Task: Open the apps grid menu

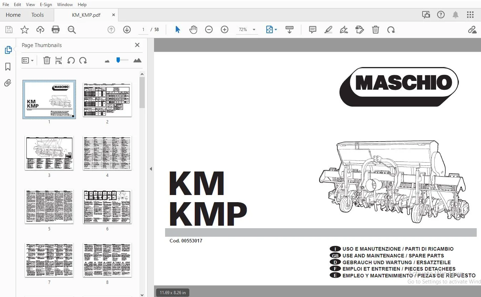Action: pyautogui.click(x=470, y=15)
